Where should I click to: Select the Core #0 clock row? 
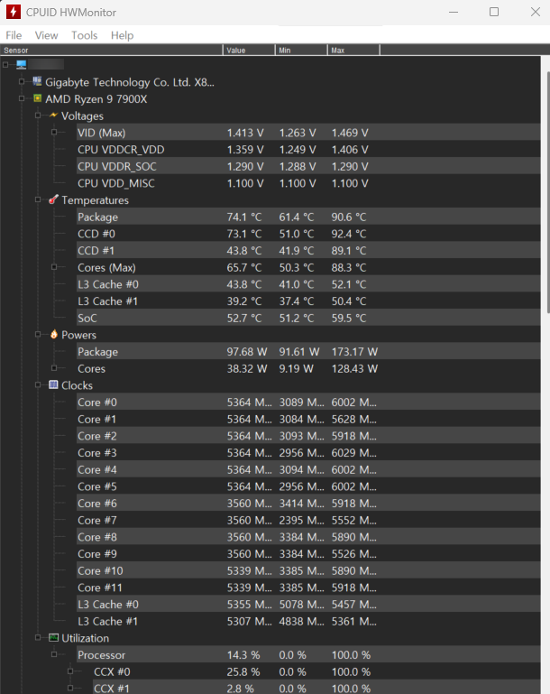308,402
